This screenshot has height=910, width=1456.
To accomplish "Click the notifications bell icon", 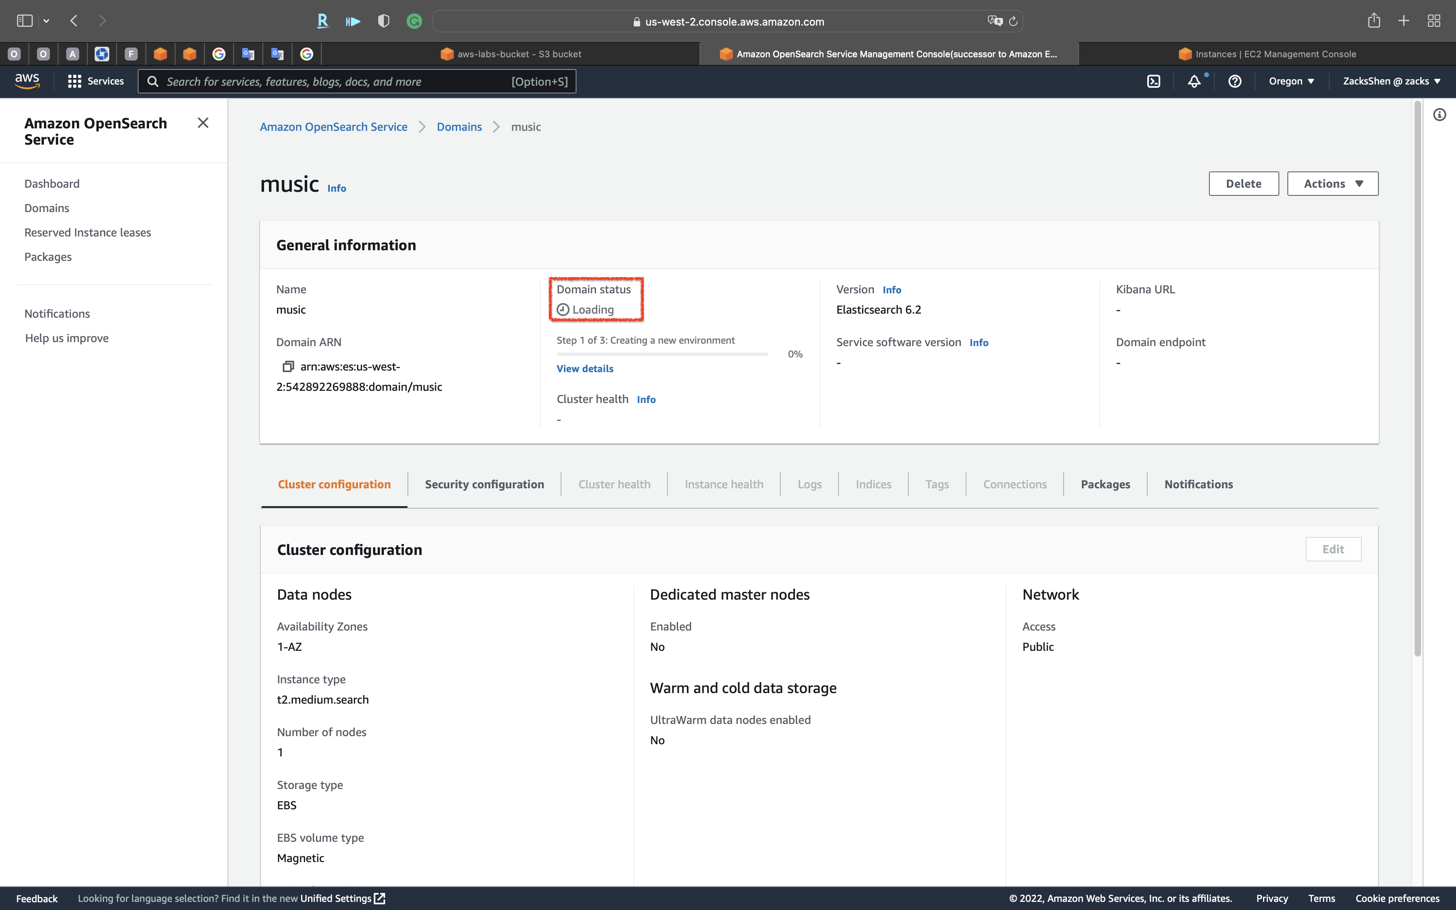I will pos(1194,81).
